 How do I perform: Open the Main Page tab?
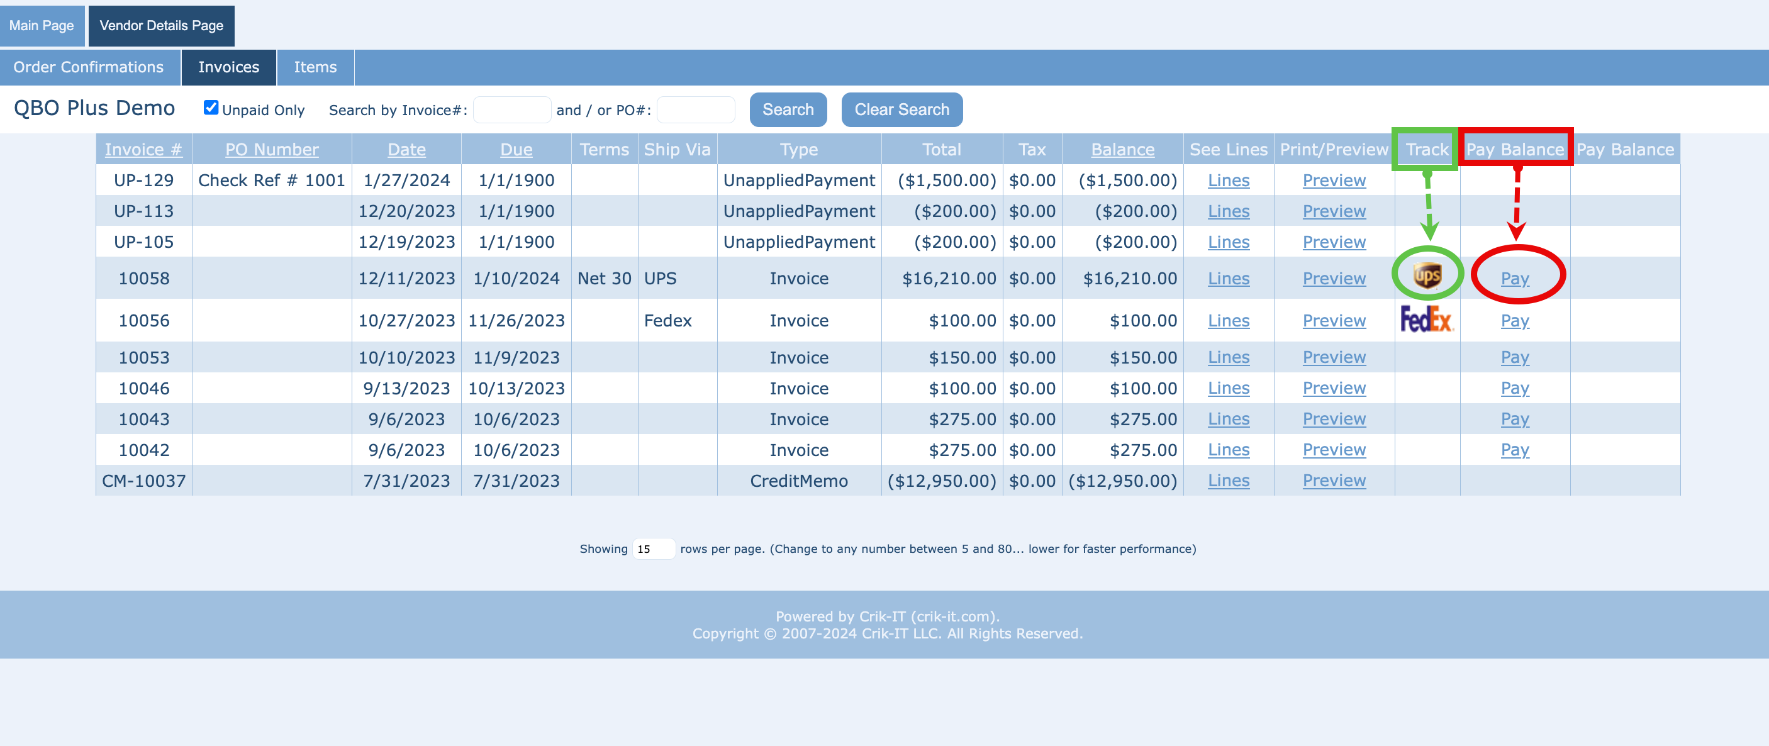click(x=41, y=25)
